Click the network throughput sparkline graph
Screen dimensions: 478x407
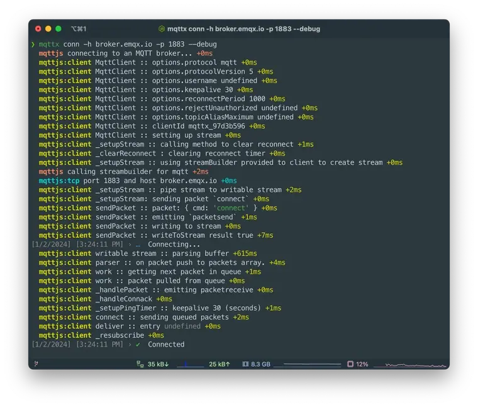[x=190, y=365]
